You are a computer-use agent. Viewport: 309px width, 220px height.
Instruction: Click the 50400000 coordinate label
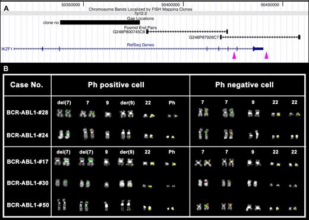tap(171, 5)
